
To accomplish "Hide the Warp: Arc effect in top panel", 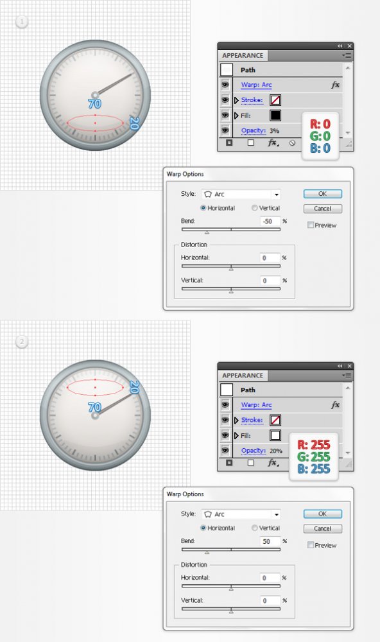I will coord(225,84).
